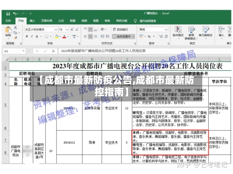The height and width of the screenshot is (174, 233).
Task: Switch to Data (数据) tab
Action: tap(73, 21)
